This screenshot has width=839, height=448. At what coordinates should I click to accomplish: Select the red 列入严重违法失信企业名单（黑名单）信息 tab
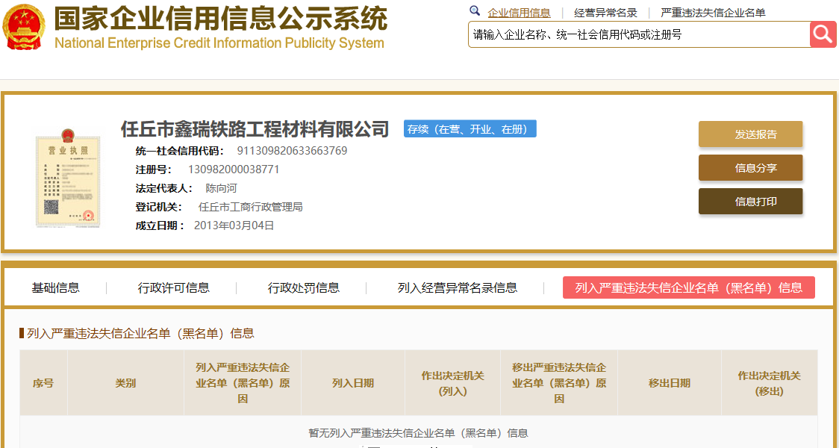click(689, 288)
